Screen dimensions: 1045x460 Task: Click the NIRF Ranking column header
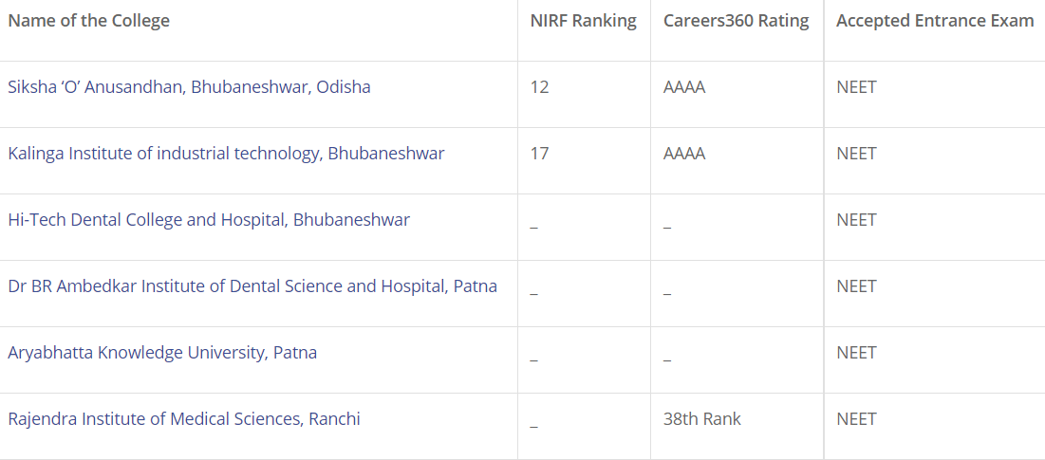coord(583,21)
